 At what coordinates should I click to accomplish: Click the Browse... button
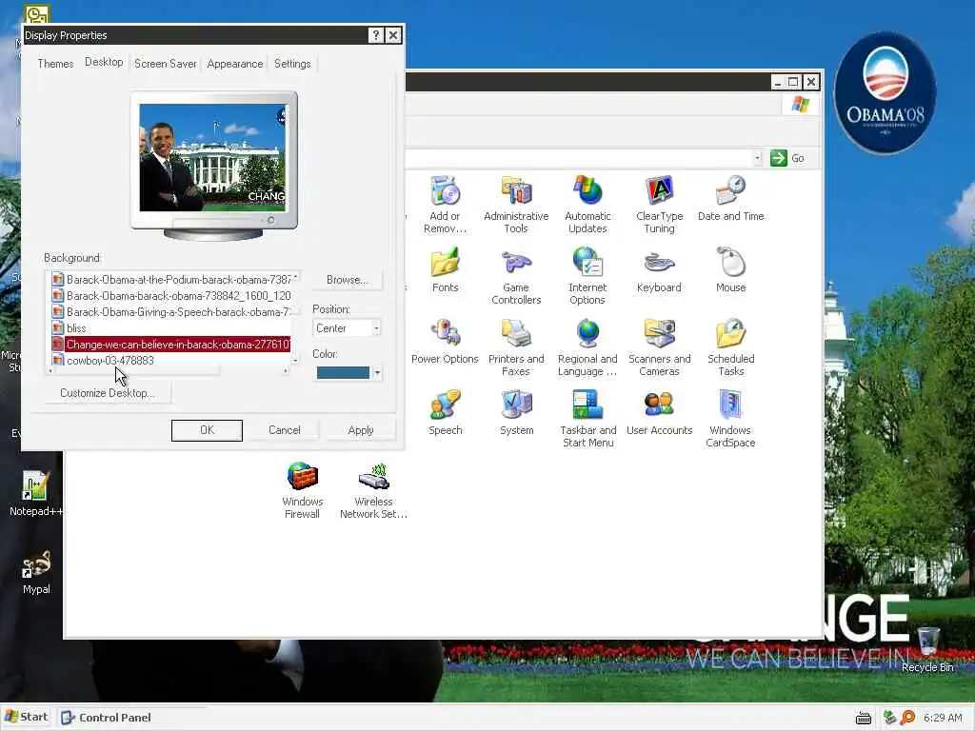[347, 280]
